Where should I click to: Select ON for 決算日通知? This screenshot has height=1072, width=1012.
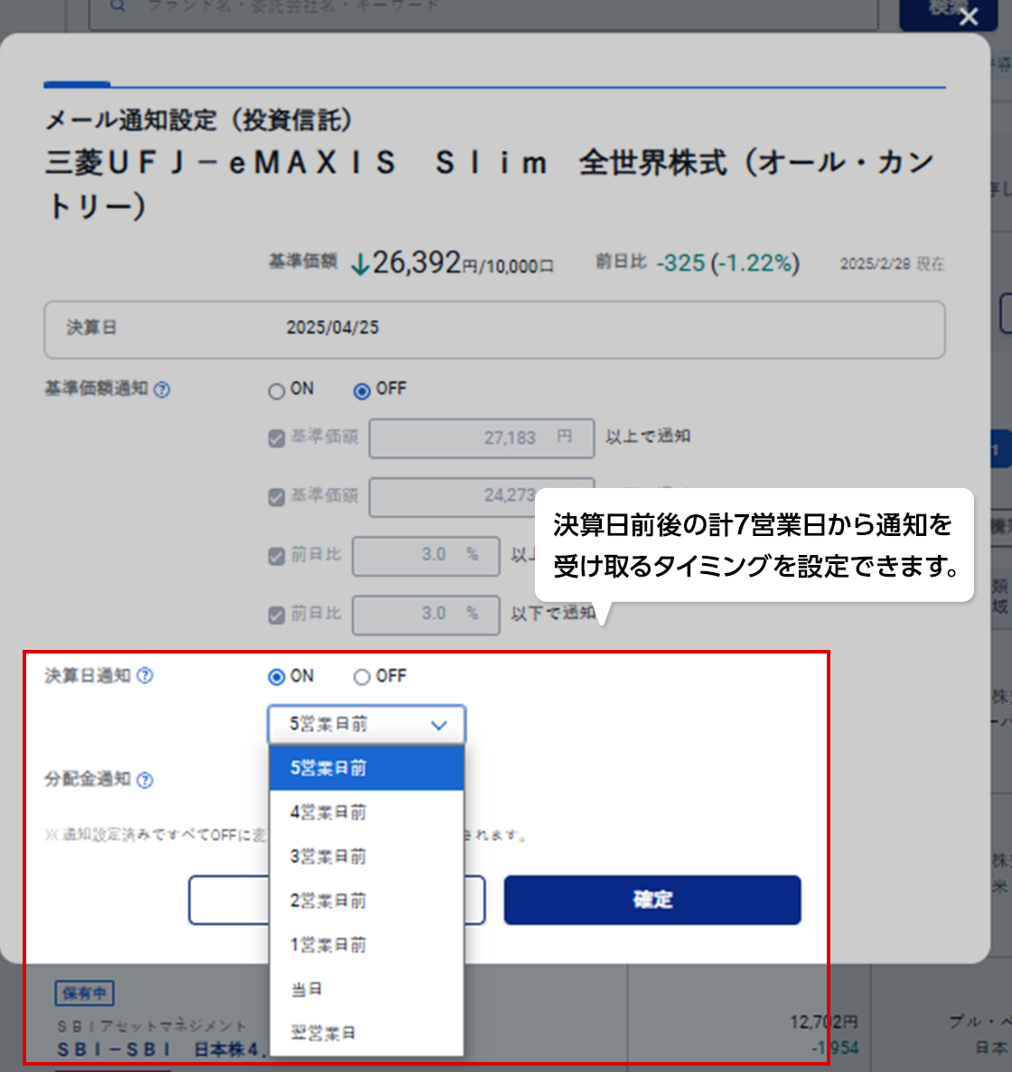[276, 677]
